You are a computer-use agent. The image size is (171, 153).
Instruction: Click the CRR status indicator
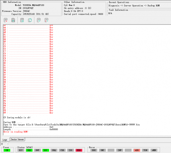click(x=62, y=150)
